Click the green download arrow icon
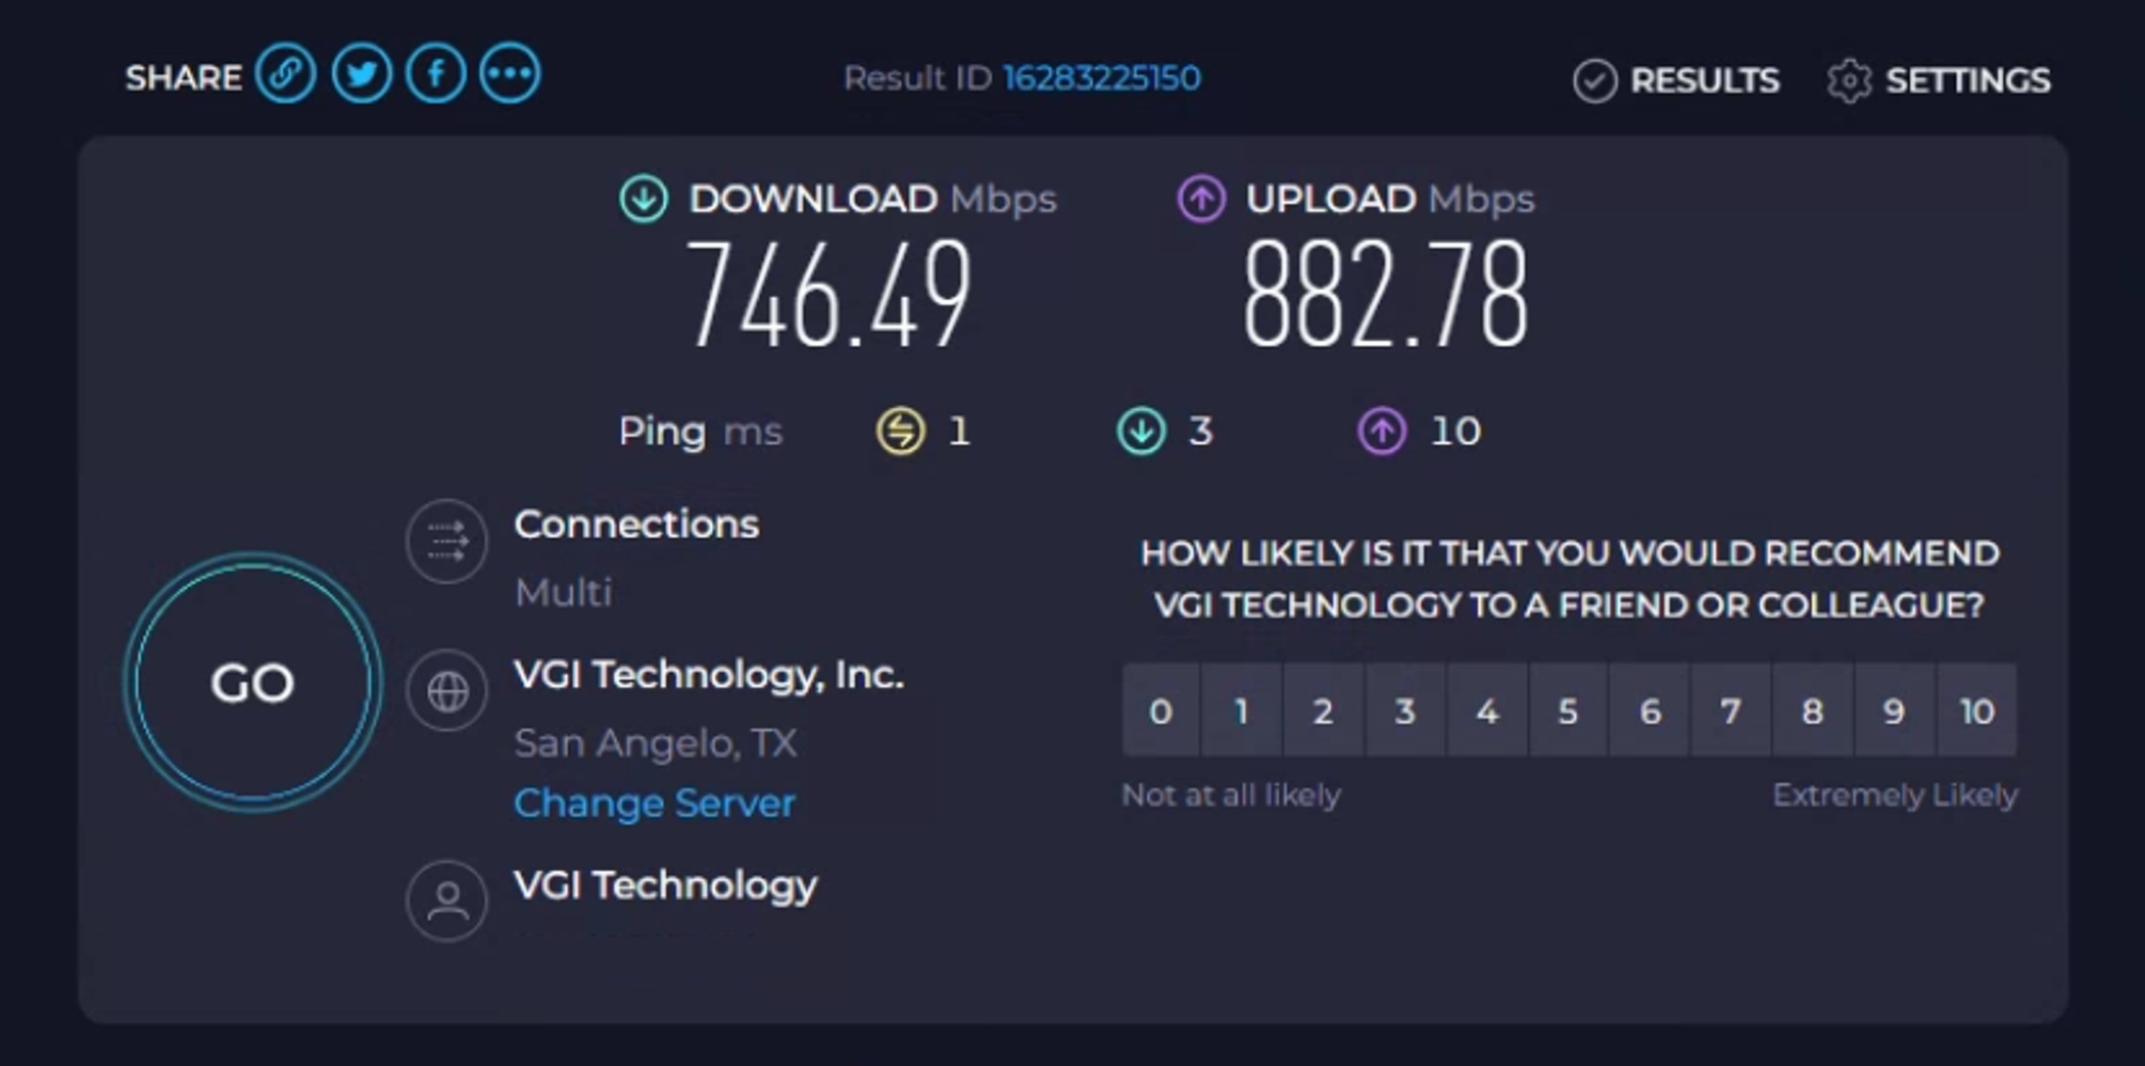 642,198
